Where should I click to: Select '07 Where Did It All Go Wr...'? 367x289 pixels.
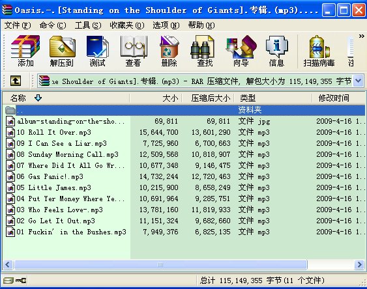184,165
